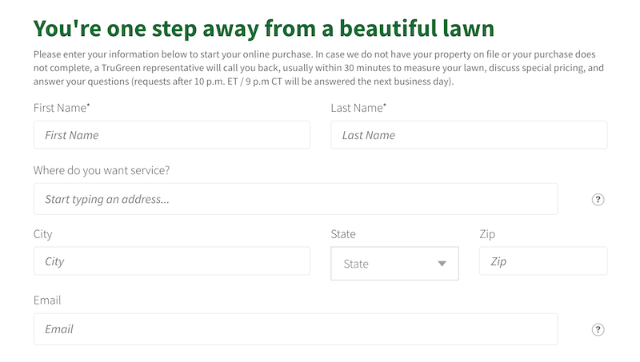
Task: Click the required asterisk after Last Name
Action: [385, 105]
